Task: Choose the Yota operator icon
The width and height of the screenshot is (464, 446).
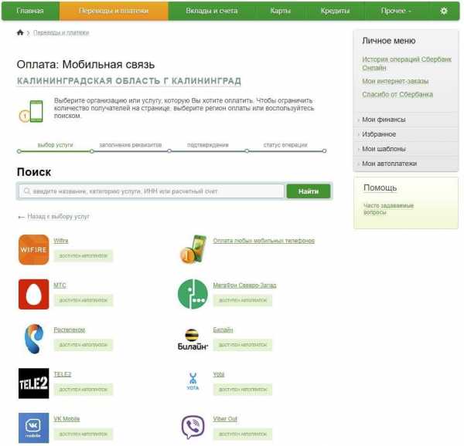Action: point(193,381)
